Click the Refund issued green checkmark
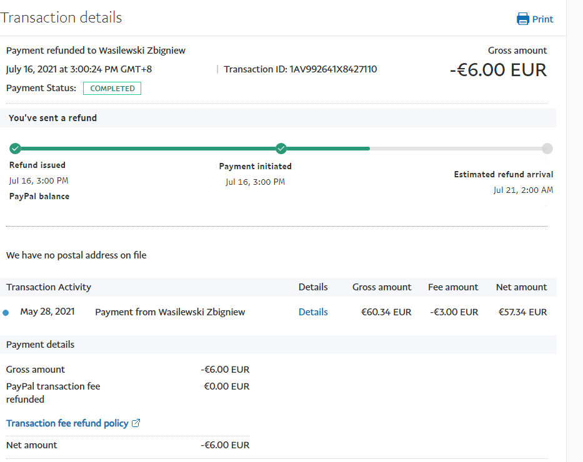This screenshot has width=583, height=462. click(x=15, y=149)
